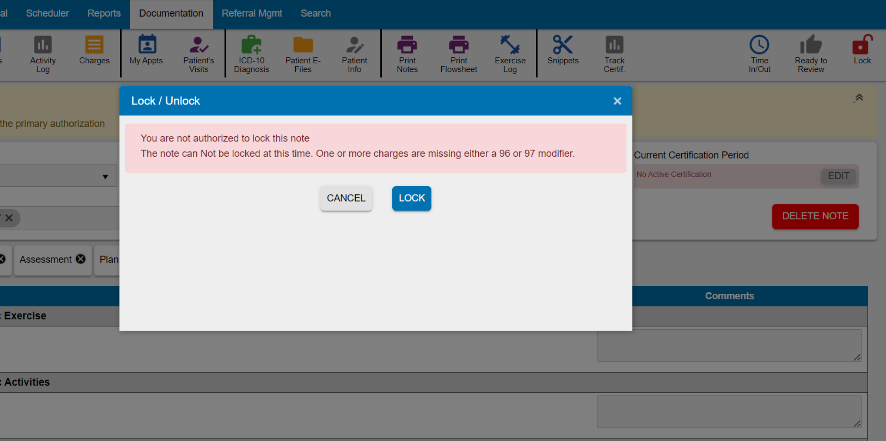Mark note as Ready to Review
886x441 pixels.
tap(810, 53)
